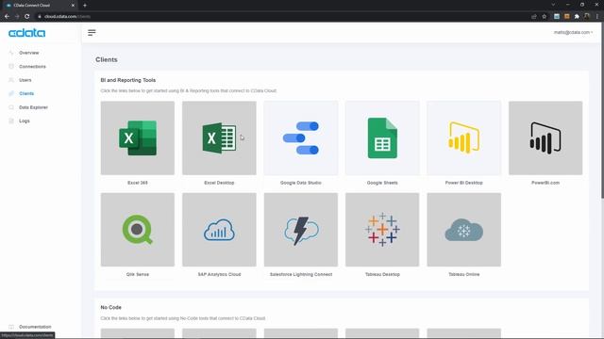Open a new browser tab
604x339 pixels.
pyautogui.click(x=85, y=6)
